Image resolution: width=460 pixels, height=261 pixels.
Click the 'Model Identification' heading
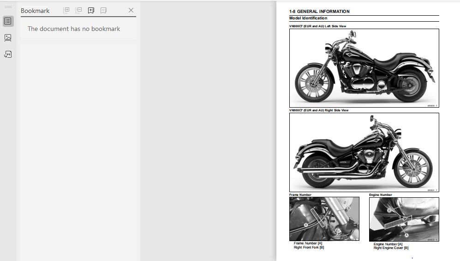308,18
